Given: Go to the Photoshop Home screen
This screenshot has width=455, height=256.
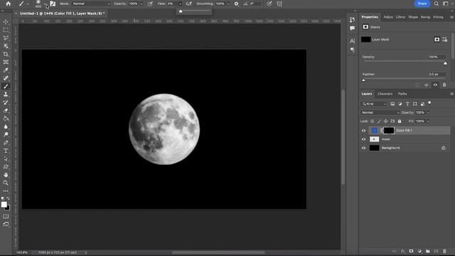Looking at the screenshot, I should (x=8, y=4).
